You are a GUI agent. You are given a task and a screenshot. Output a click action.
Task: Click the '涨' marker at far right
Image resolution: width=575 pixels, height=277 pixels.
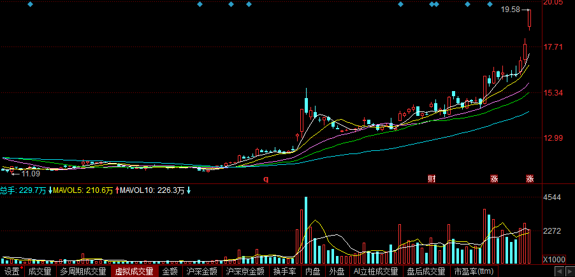tap(530, 178)
